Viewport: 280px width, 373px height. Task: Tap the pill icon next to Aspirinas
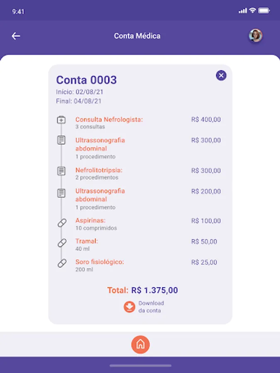point(61,223)
